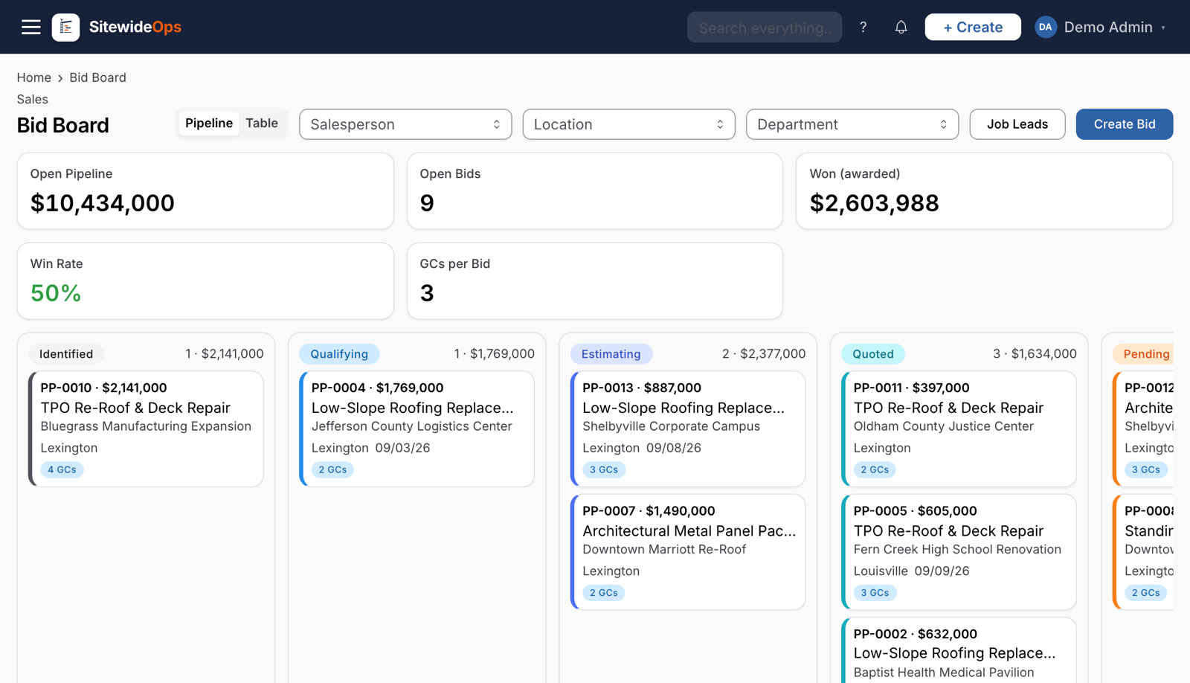Click the Bid Board breadcrumb
Viewport: 1190px width, 683px height.
point(97,77)
